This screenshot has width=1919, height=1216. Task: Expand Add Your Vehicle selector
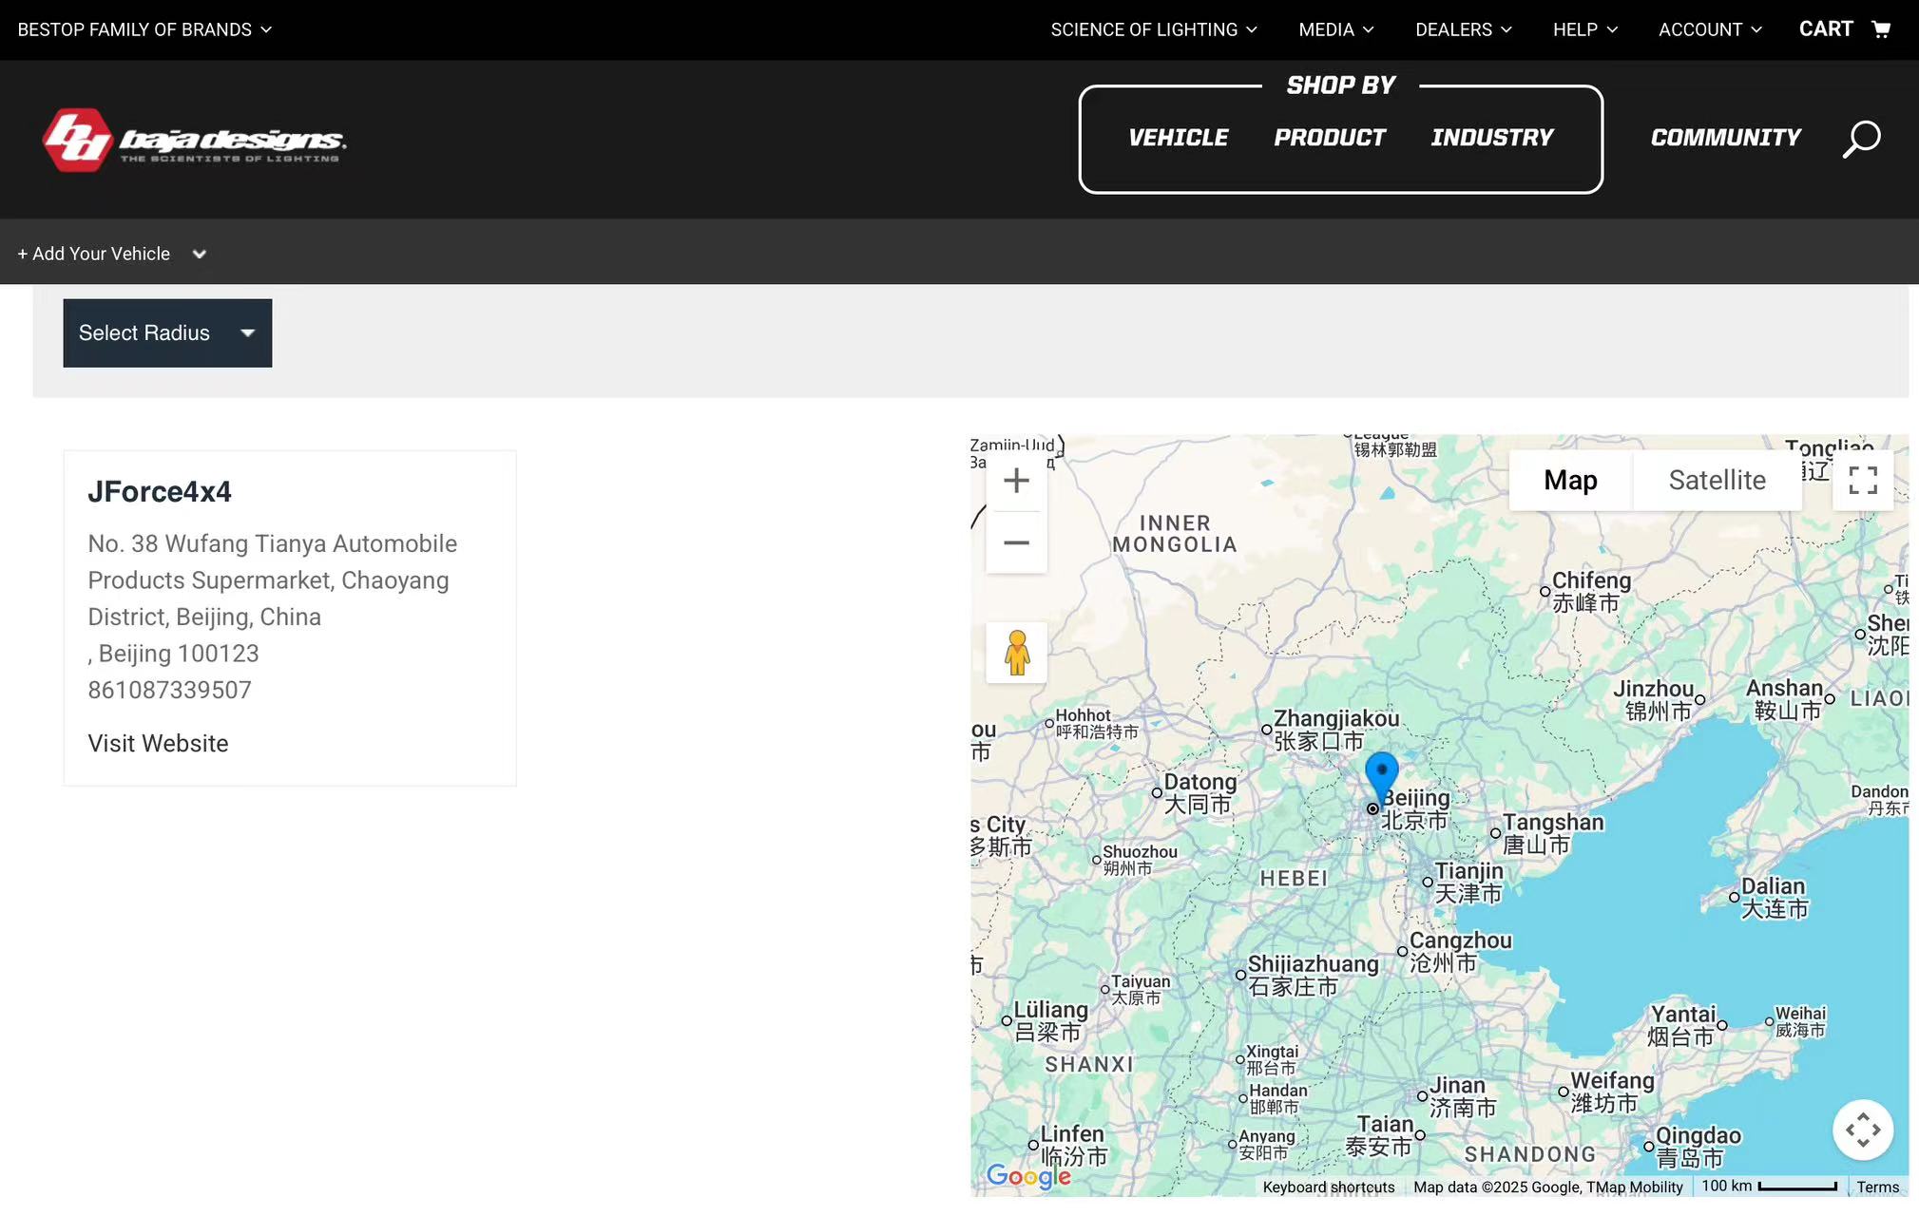(112, 254)
